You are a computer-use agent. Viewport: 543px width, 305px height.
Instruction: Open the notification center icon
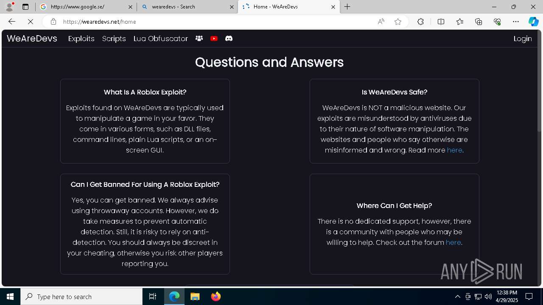click(x=529, y=297)
